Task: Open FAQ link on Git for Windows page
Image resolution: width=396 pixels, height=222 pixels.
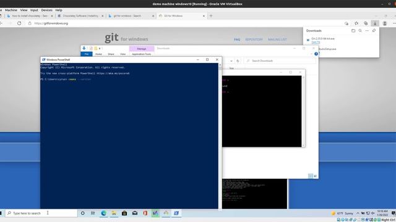Action: point(237,39)
